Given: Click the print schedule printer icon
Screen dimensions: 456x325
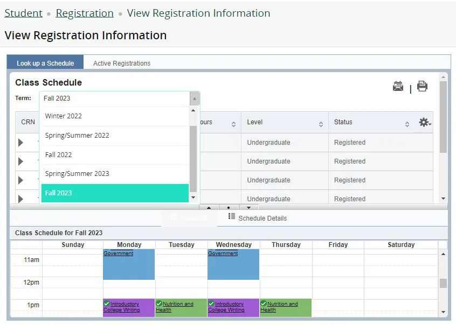Looking at the screenshot, I should (x=422, y=86).
